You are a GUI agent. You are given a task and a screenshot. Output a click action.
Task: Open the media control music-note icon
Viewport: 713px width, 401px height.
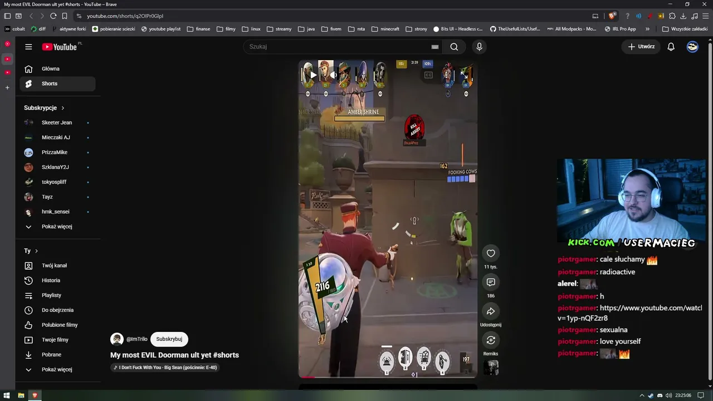coord(695,16)
